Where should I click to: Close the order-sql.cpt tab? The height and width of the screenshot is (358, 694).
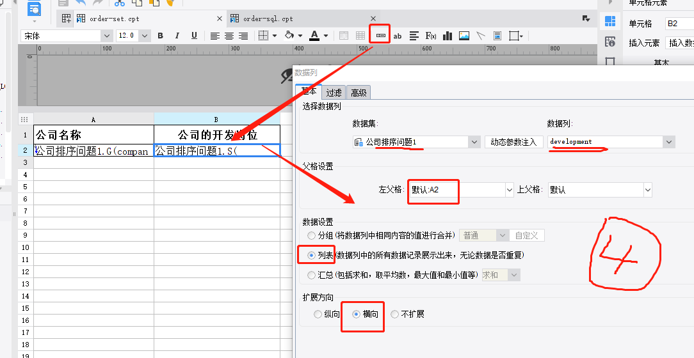click(x=373, y=19)
